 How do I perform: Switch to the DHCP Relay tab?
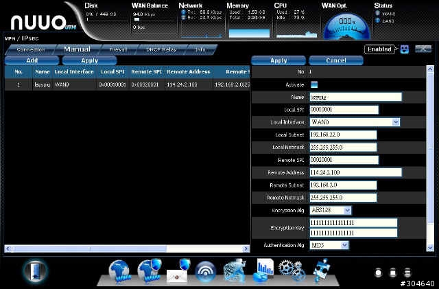pyautogui.click(x=161, y=49)
